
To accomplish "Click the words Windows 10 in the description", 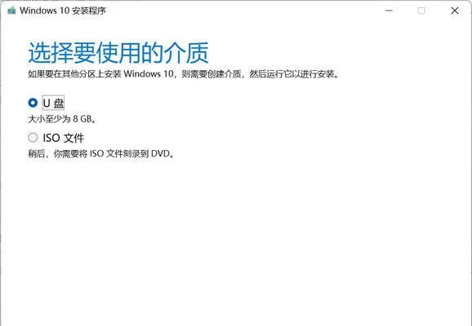I will [149, 74].
